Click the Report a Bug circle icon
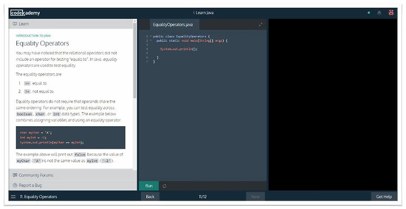The width and height of the screenshot is (406, 209). 15,185
